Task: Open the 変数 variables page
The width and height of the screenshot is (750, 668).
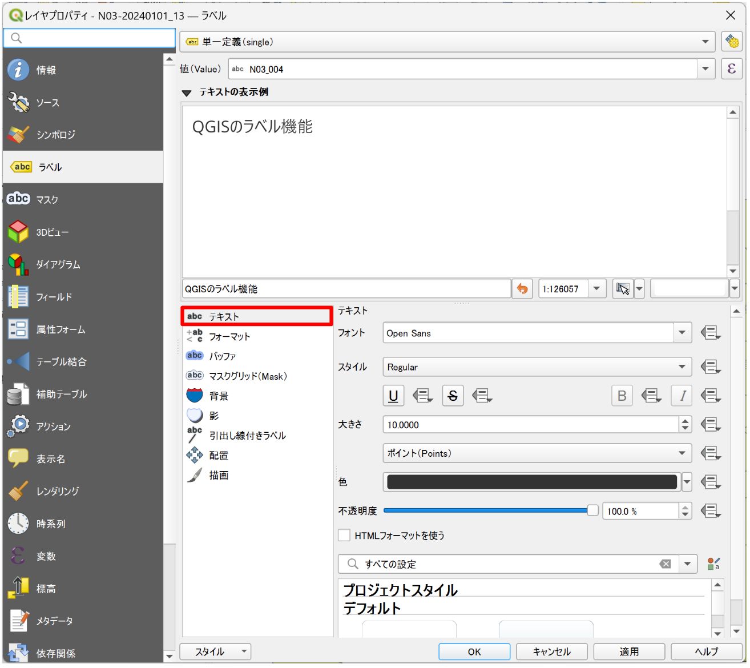Action: (x=83, y=556)
